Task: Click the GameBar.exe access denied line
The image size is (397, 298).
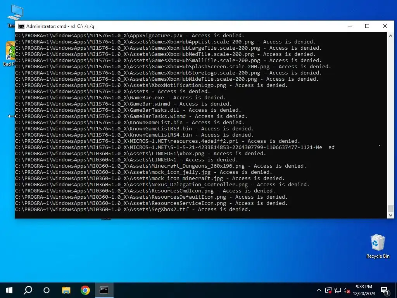Action: [x=120, y=97]
